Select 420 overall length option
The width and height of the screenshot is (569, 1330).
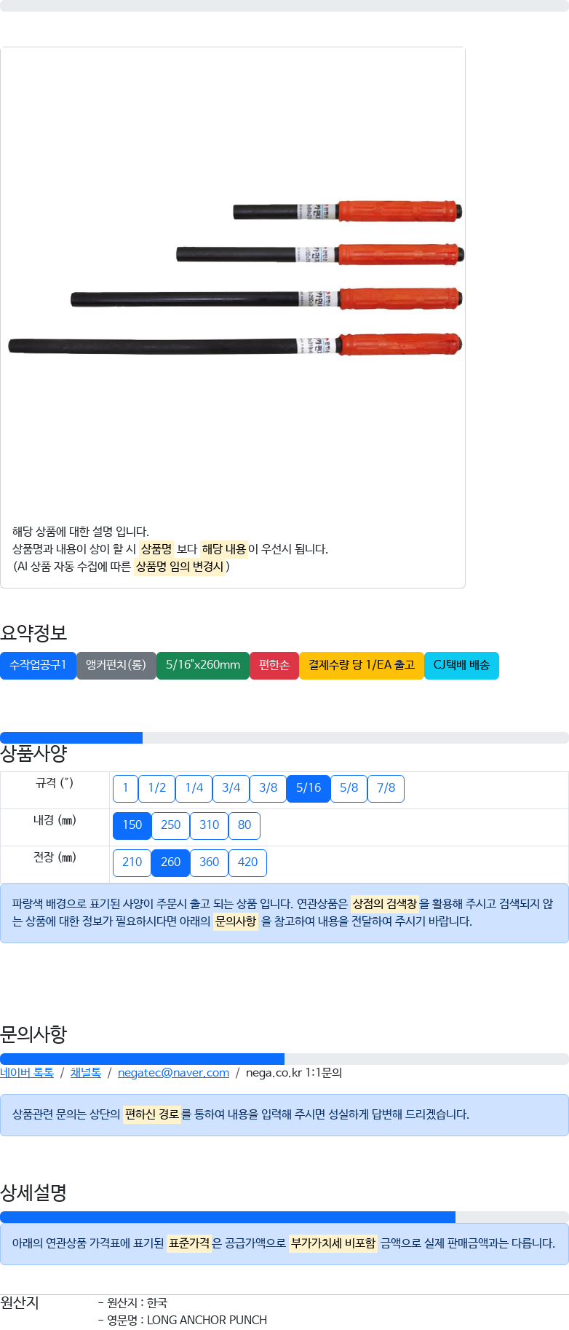point(247,862)
